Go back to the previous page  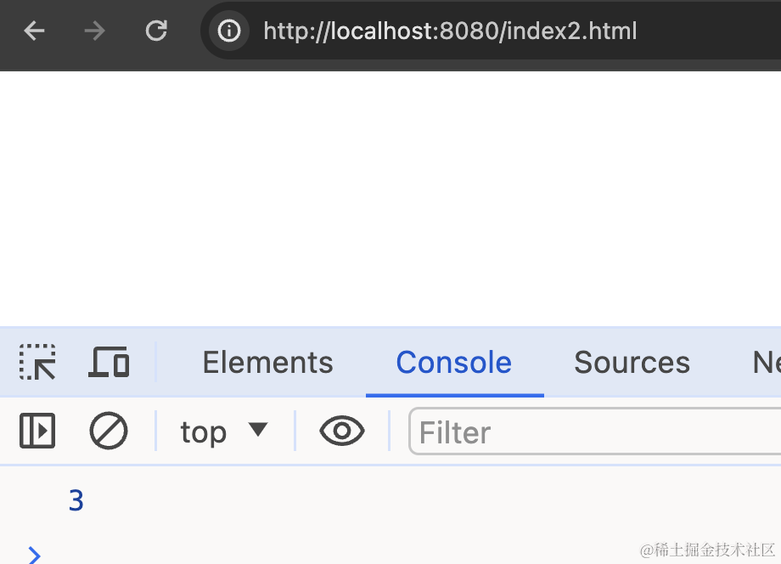(x=34, y=31)
